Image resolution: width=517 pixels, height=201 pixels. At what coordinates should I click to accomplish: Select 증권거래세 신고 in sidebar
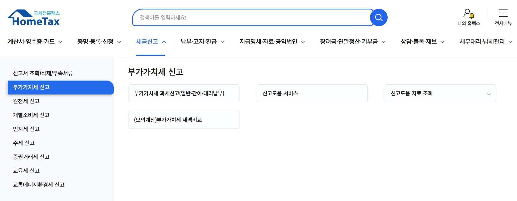tap(31, 157)
